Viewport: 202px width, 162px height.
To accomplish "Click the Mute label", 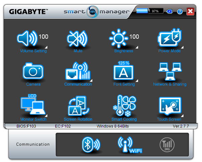I will [78, 51].
